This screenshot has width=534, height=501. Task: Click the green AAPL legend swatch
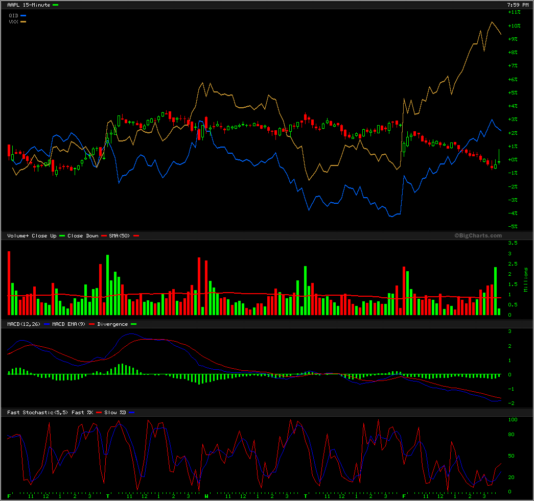(56, 5)
